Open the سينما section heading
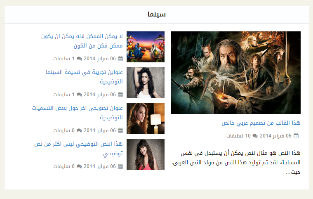 point(157,14)
